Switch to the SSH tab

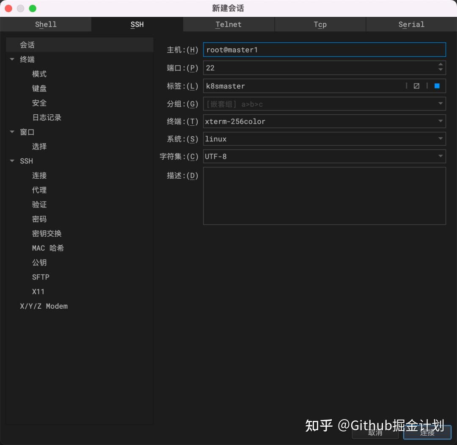click(137, 25)
